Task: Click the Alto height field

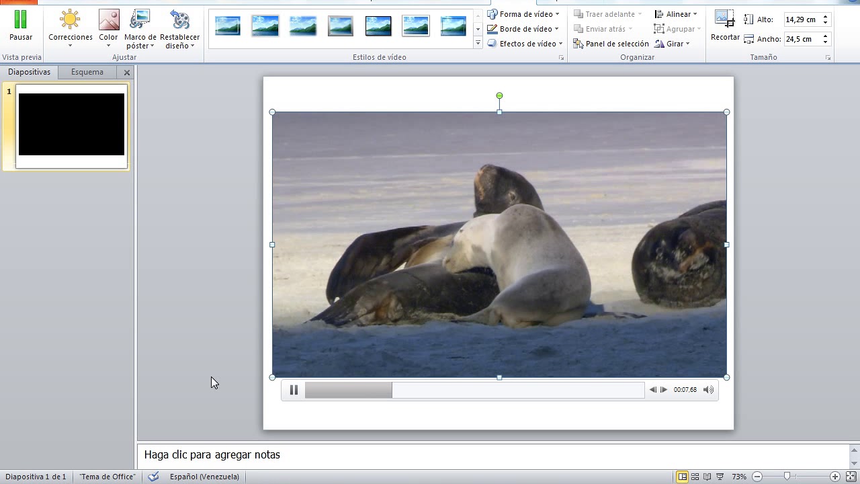Action: click(802, 20)
